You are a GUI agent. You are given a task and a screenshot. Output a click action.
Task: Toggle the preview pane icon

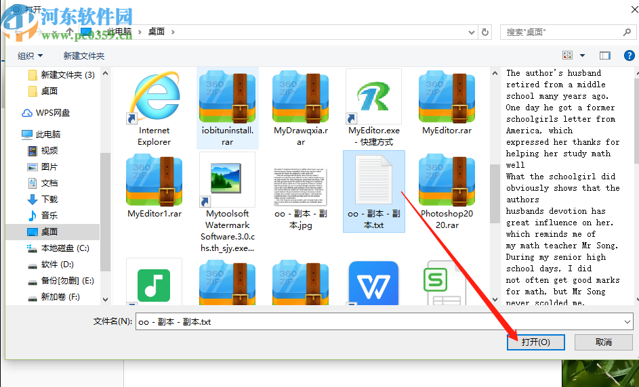point(604,55)
